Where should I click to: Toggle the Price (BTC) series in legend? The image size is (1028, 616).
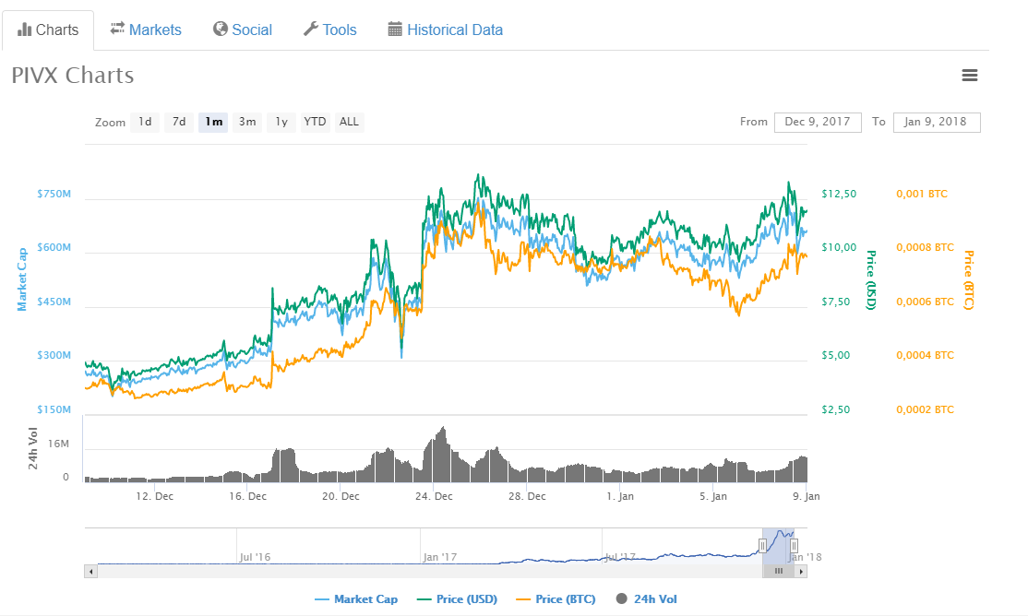pos(556,599)
